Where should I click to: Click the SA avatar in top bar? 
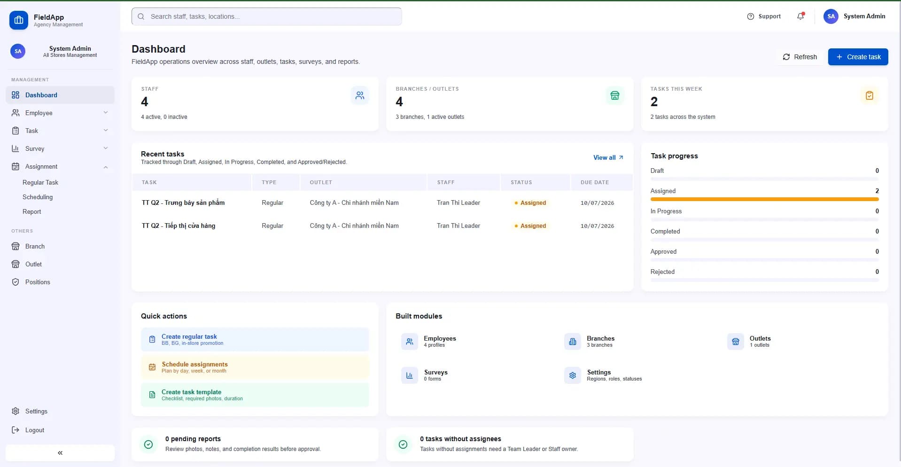click(831, 16)
